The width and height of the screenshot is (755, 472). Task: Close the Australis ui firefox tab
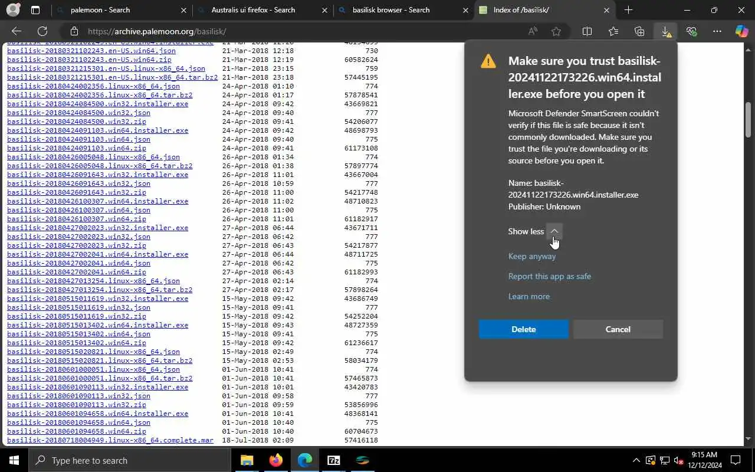pyautogui.click(x=325, y=10)
